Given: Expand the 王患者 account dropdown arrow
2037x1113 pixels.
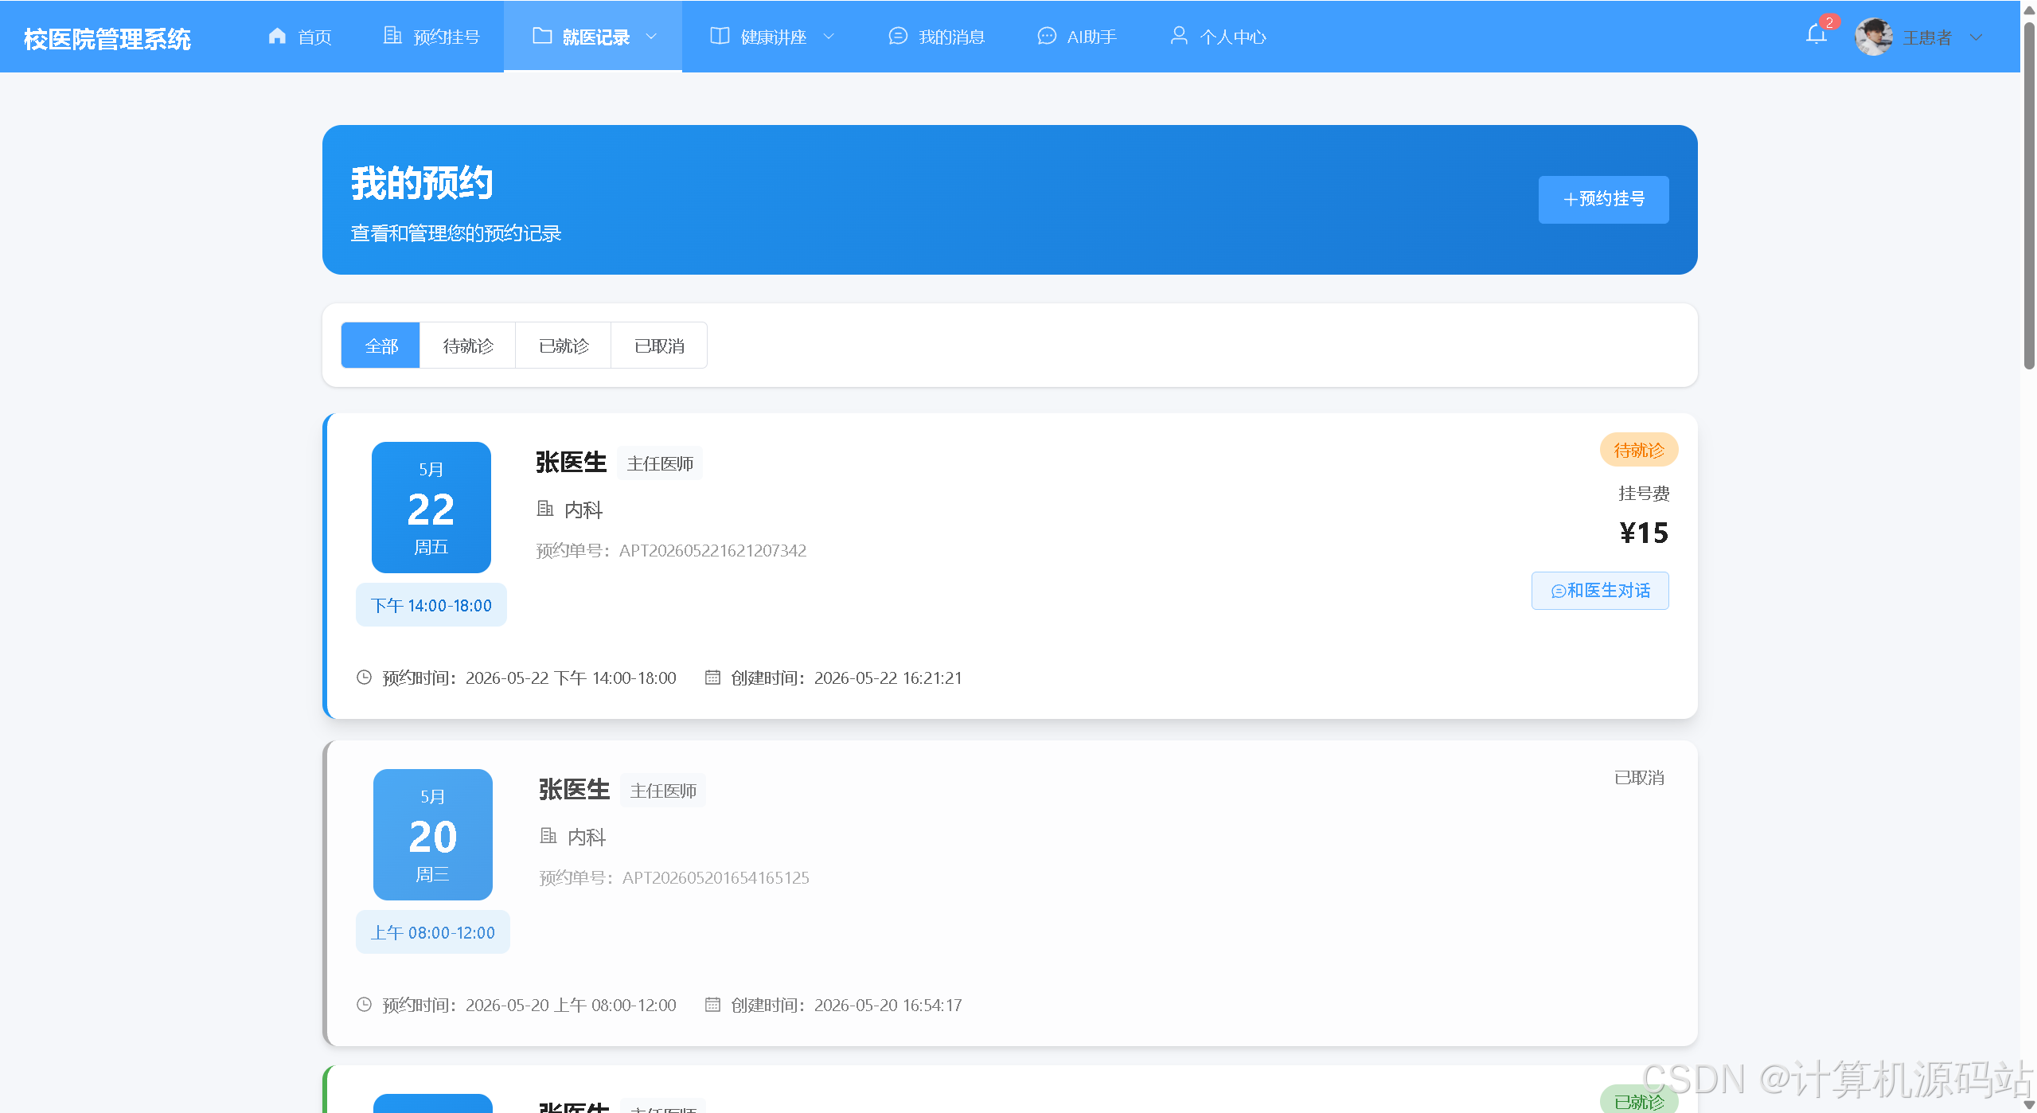Looking at the screenshot, I should tap(1976, 37).
